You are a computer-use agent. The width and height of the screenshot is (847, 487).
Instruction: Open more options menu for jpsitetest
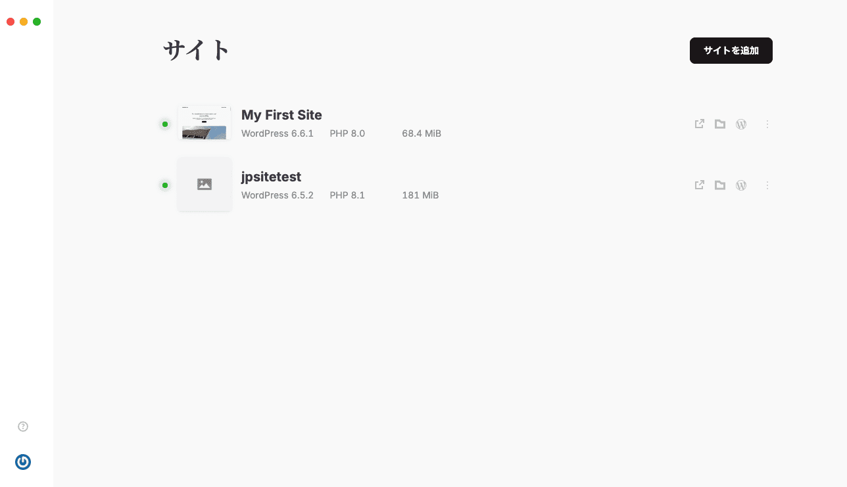coord(767,186)
